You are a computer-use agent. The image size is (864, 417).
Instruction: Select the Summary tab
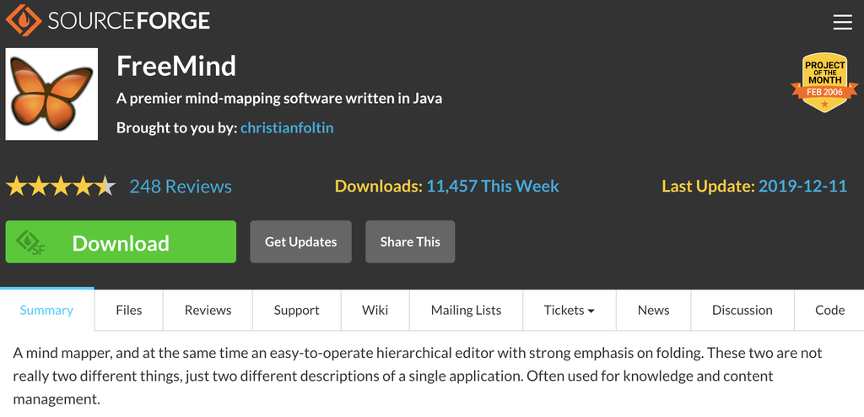tap(46, 311)
